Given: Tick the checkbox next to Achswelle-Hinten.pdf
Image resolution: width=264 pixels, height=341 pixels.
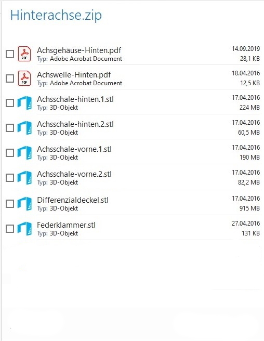Looking at the screenshot, I should click(10, 78).
